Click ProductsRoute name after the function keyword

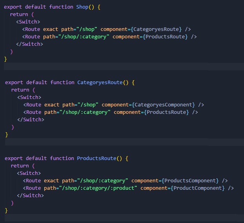96,158
